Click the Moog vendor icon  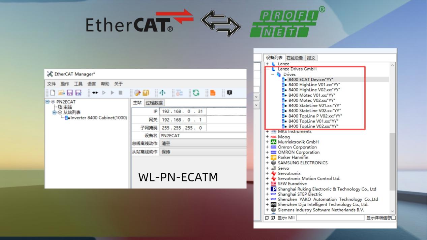pos(273,137)
